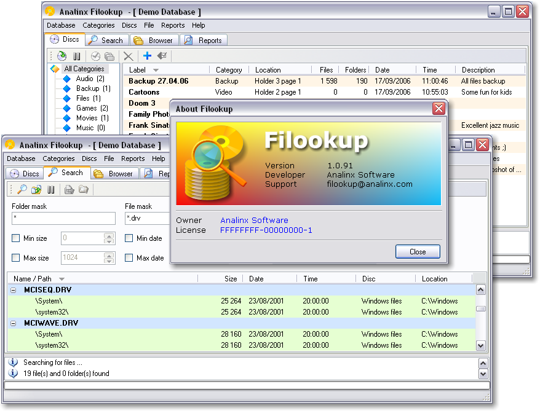Click the folder with green arrow icon
The height and width of the screenshot is (411, 540).
tap(36, 189)
